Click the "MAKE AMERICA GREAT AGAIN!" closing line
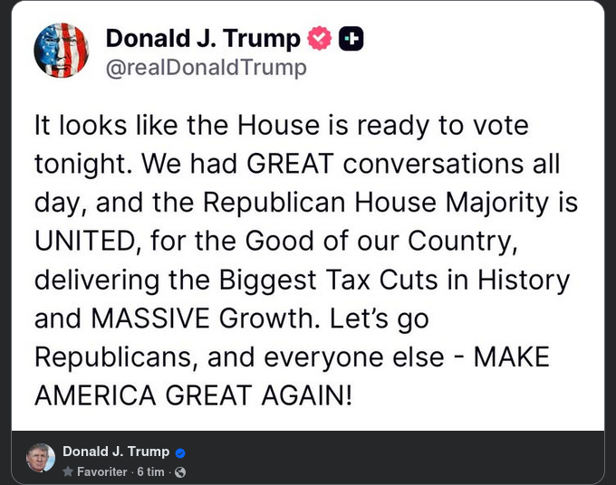Image resolution: width=616 pixels, height=485 pixels. pos(192,395)
